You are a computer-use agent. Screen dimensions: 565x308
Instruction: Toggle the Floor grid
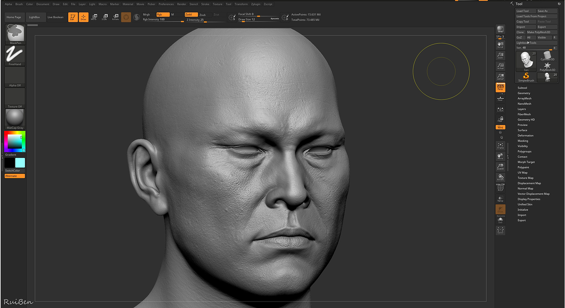pyautogui.click(x=500, y=98)
